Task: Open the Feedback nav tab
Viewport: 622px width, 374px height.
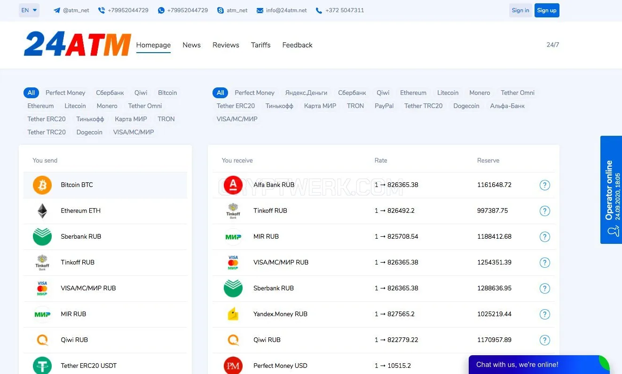Action: [x=297, y=45]
